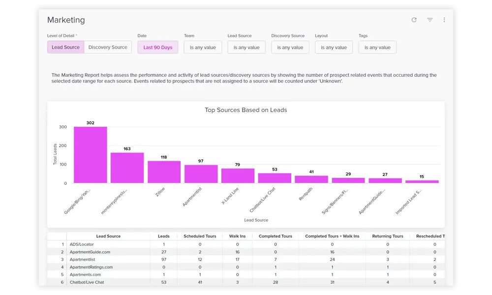
Task: Select the Google/Bing/Yah... bar with 302 leads
Action: tap(91, 155)
